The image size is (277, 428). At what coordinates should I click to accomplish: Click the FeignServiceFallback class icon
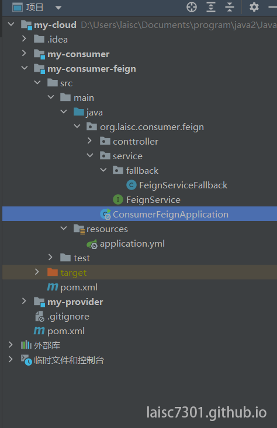pos(131,185)
